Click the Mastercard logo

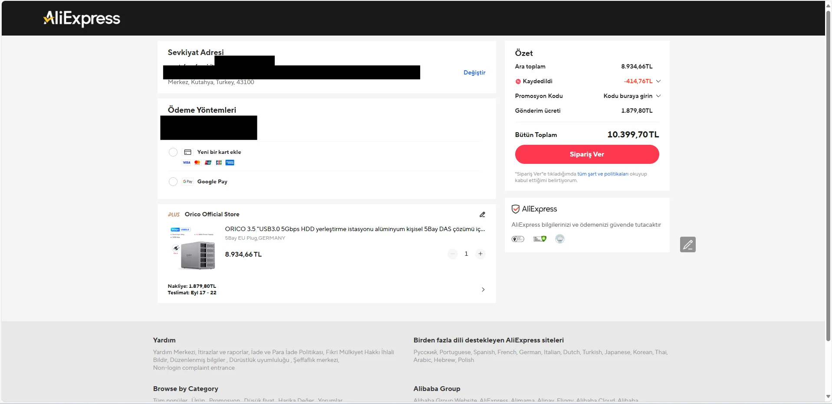coord(197,163)
